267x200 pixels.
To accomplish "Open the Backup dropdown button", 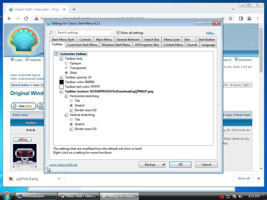I will click(x=152, y=165).
